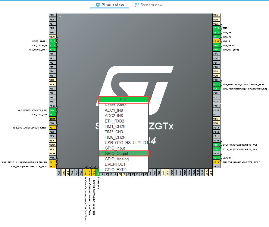Switch to the System view tab
This screenshot has height=227, width=269.
(x=148, y=5)
